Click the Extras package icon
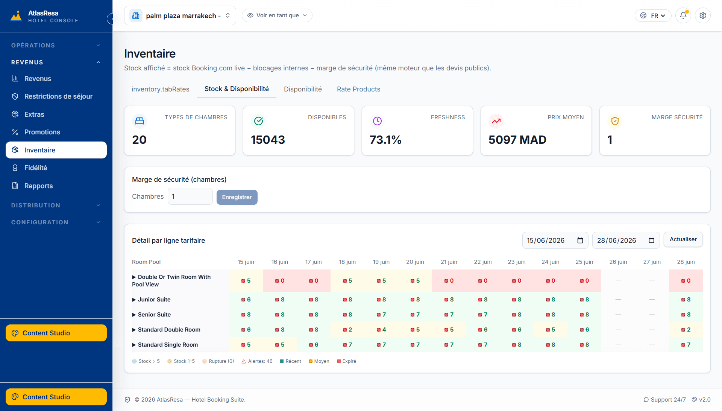 15,114
